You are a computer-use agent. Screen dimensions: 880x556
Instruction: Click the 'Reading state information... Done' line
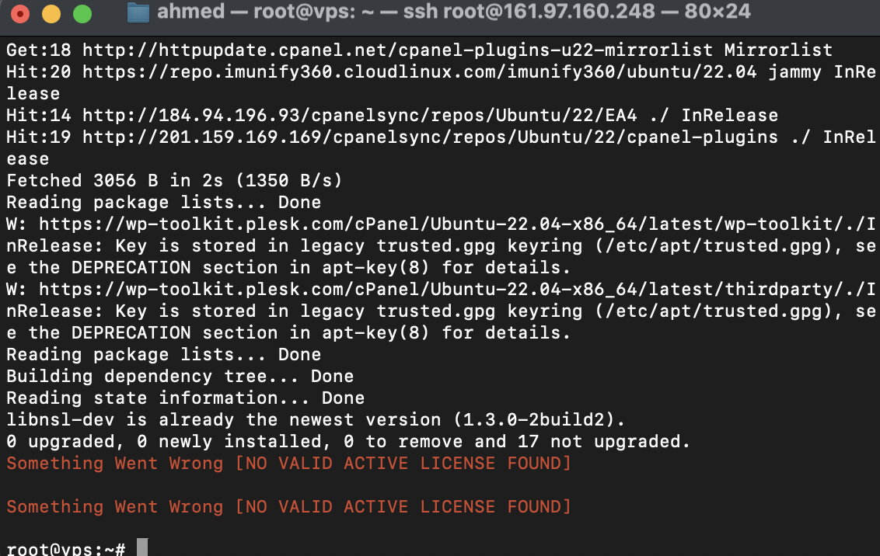coord(186,398)
